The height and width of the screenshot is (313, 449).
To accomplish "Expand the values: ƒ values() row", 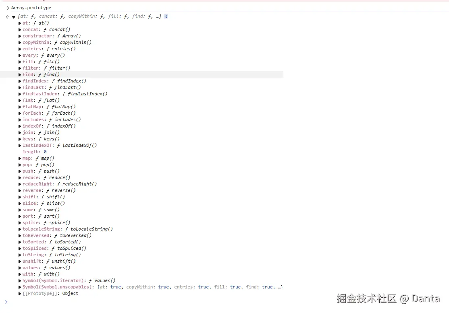I will point(20,268).
